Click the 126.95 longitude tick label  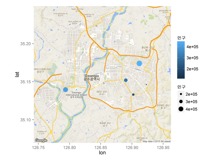pyautogui.click(x=163, y=147)
